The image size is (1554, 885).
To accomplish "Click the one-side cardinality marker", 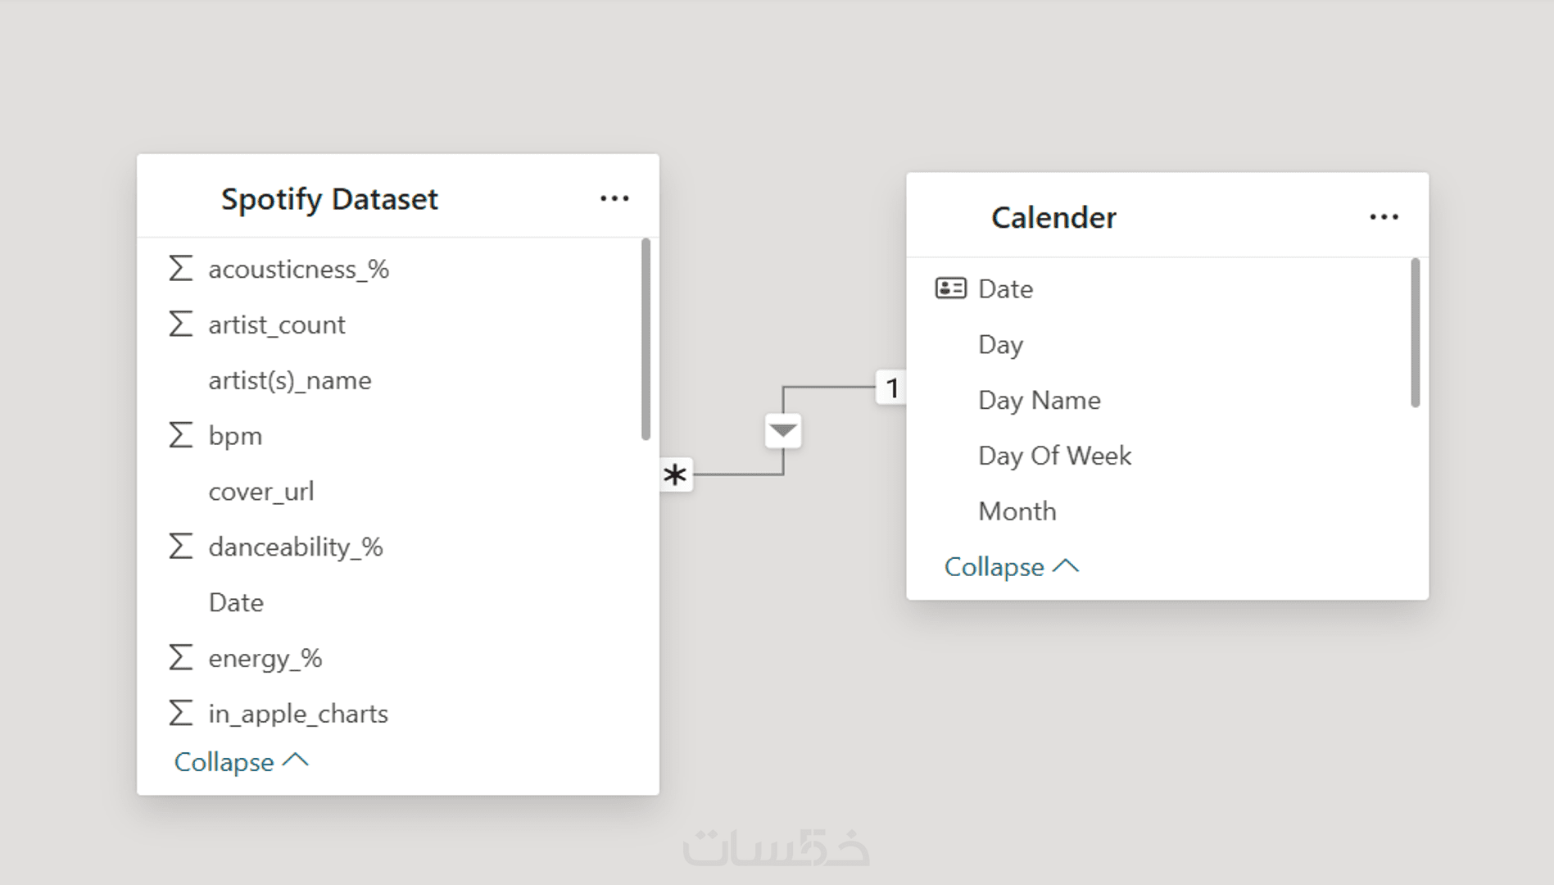I will [892, 388].
